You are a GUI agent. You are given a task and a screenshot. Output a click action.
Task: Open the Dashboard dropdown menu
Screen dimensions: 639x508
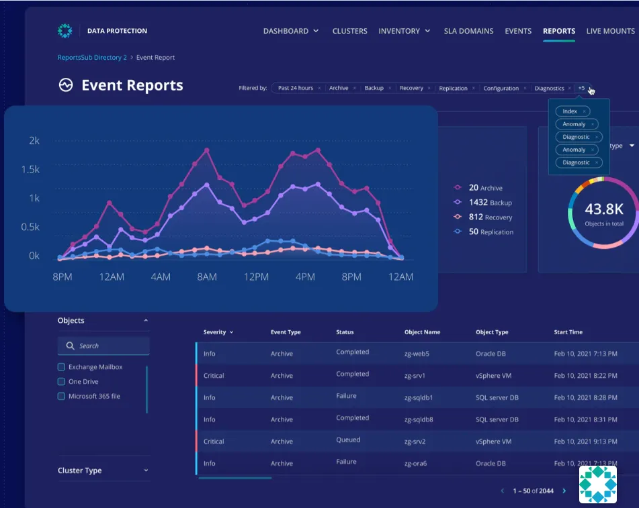click(x=291, y=31)
